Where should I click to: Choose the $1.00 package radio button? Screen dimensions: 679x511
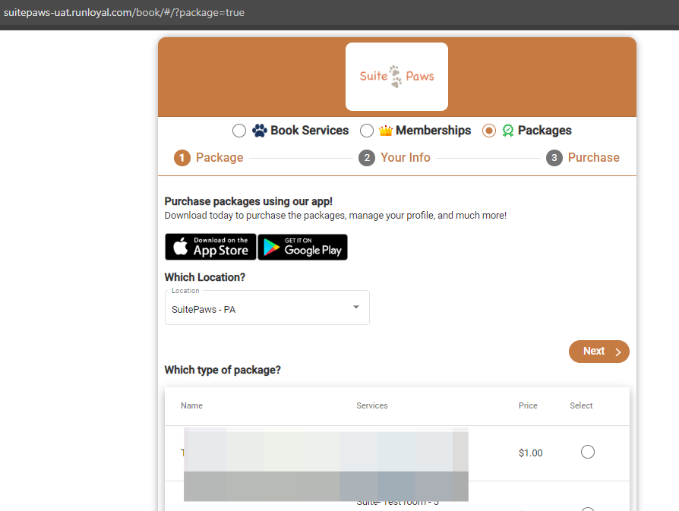tap(588, 452)
